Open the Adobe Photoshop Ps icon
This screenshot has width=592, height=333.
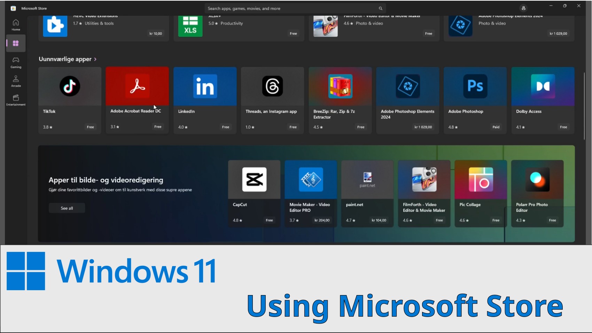click(x=475, y=86)
